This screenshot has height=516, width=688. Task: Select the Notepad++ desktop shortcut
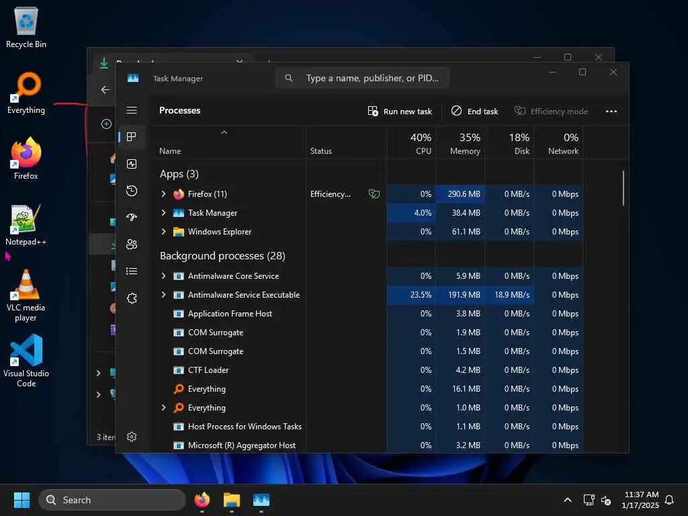coord(26,224)
